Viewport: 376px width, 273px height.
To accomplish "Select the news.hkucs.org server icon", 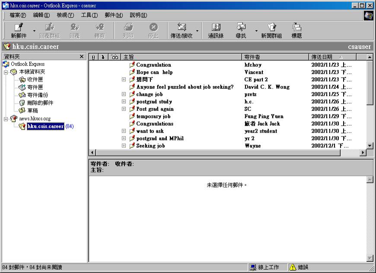I will [x=14, y=118].
